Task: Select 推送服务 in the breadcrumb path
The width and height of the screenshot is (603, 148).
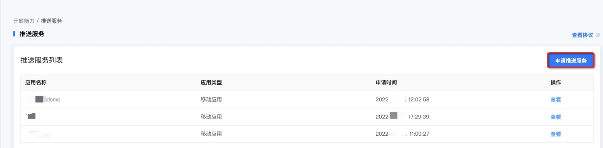Action: click(52, 21)
